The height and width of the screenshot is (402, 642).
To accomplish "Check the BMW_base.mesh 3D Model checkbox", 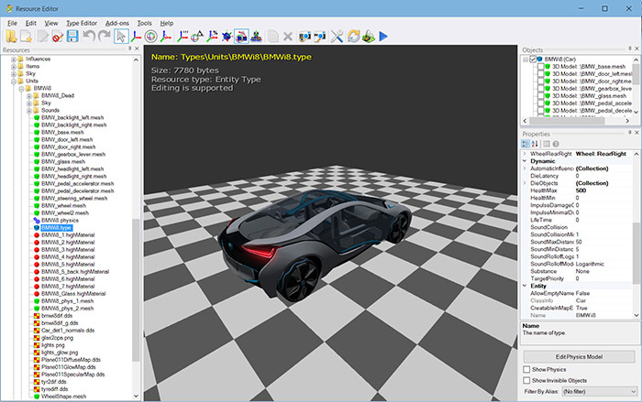I will [541, 67].
